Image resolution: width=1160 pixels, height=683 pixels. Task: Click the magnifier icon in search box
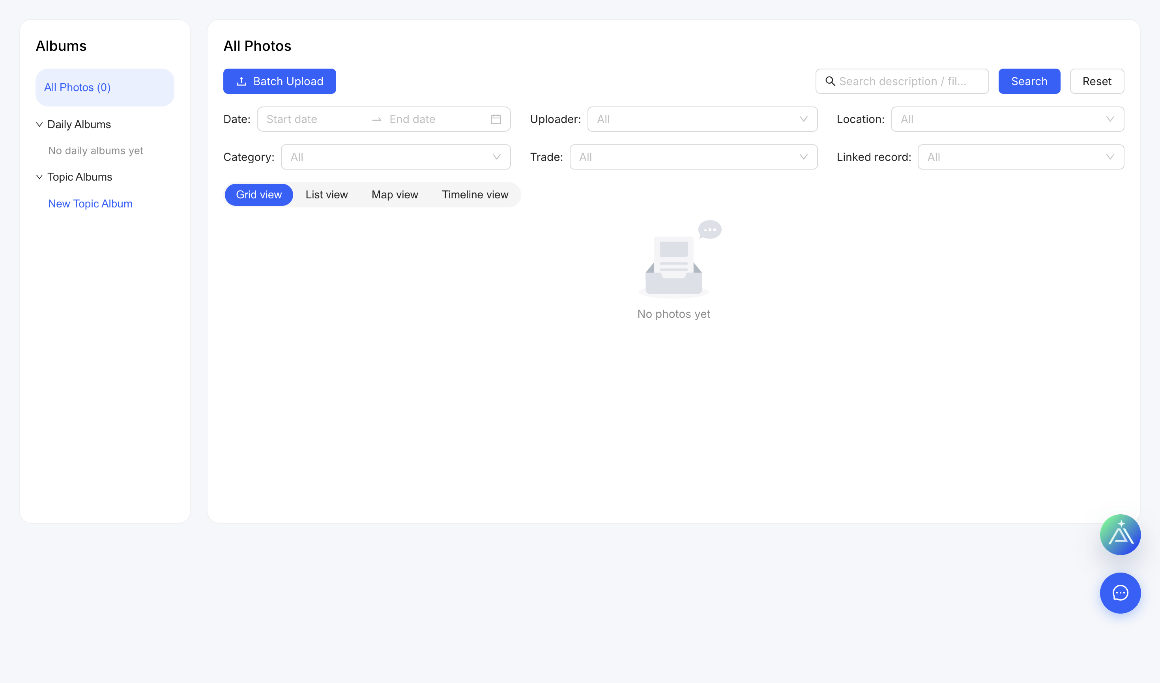click(830, 82)
